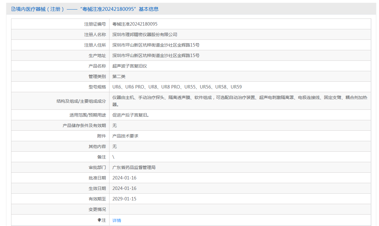
Task: Select structure description starting 仪器由主机
Action: pyautogui.click(x=240, y=101)
